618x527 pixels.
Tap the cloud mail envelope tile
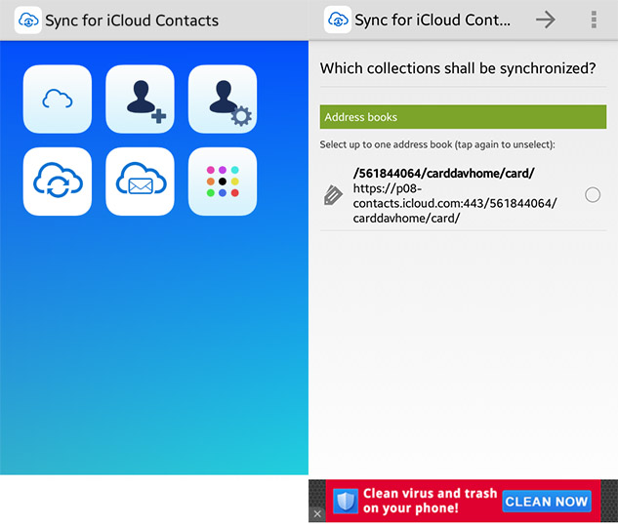coord(140,182)
